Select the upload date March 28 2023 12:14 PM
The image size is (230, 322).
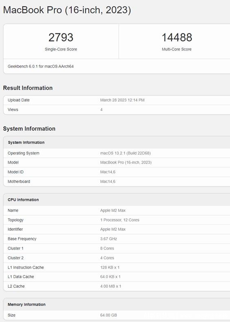tap(123, 100)
